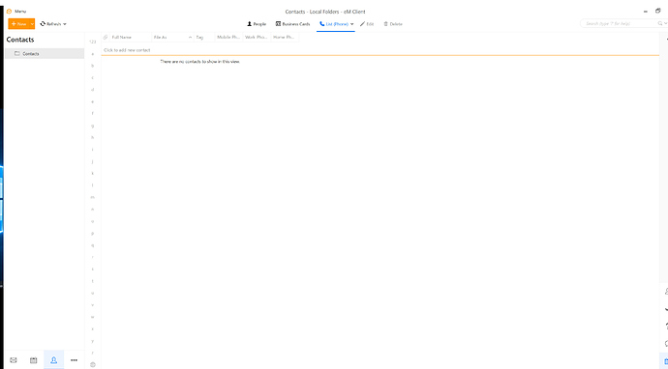This screenshot has height=369, width=668.
Task: Click the orange New contact button
Action: click(x=18, y=24)
